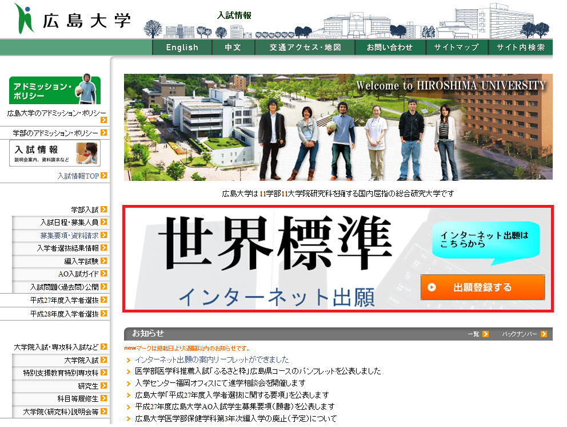This screenshot has height=427, width=567.
Task: Go to 入試情報TOP link
Action: pos(78,176)
